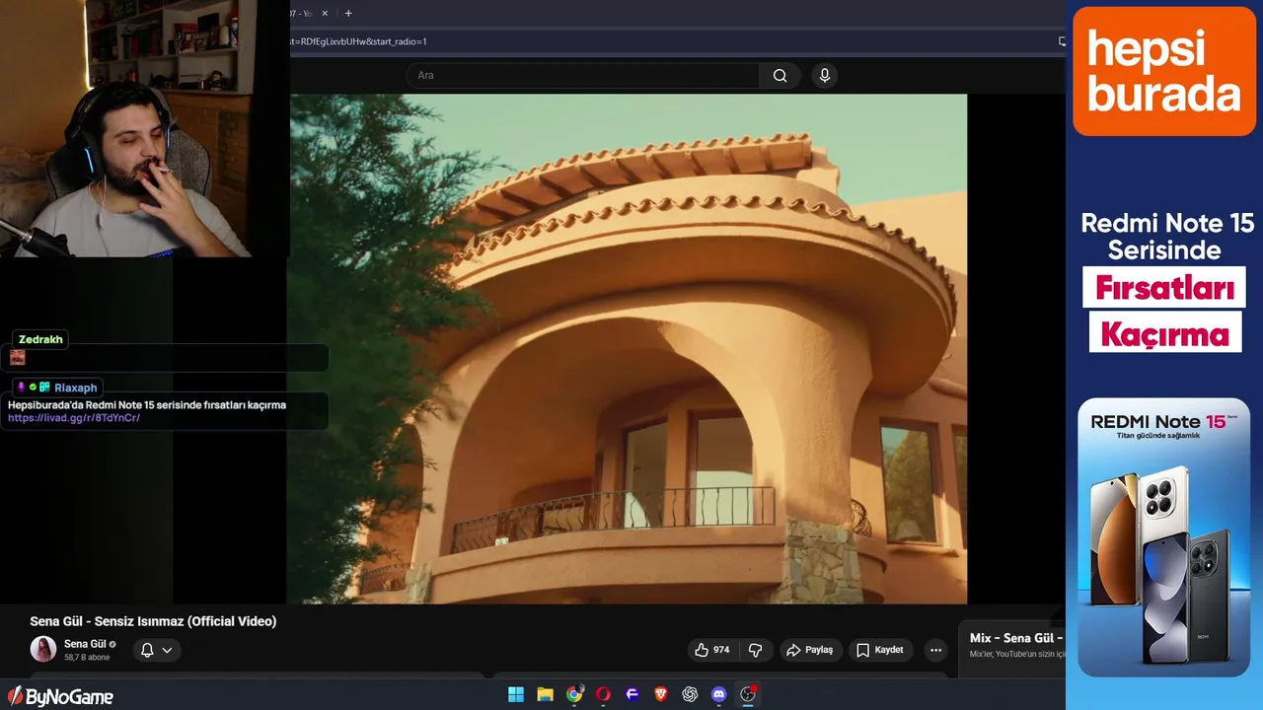Click the video title 'Sena Gül - Sensiz Isınmaz (Official Video)'
The height and width of the screenshot is (710, 1263).
(153, 621)
